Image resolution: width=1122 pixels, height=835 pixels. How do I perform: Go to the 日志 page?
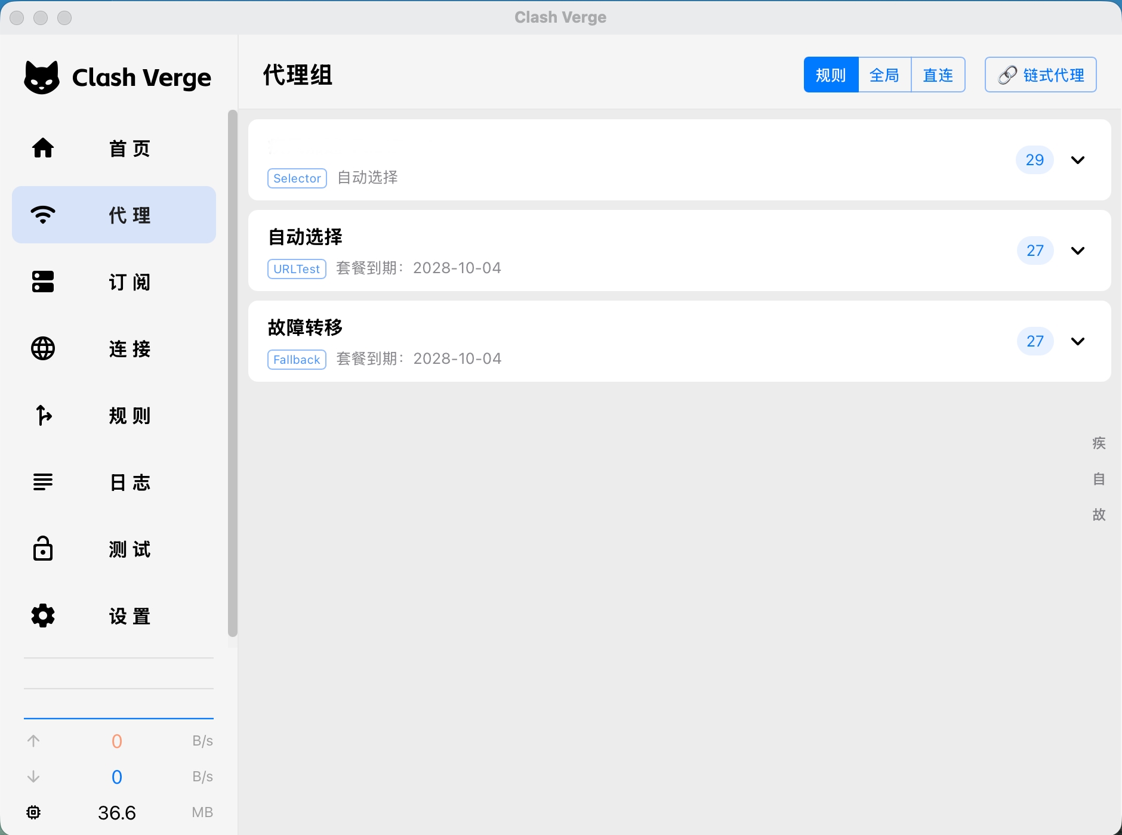pos(130,483)
